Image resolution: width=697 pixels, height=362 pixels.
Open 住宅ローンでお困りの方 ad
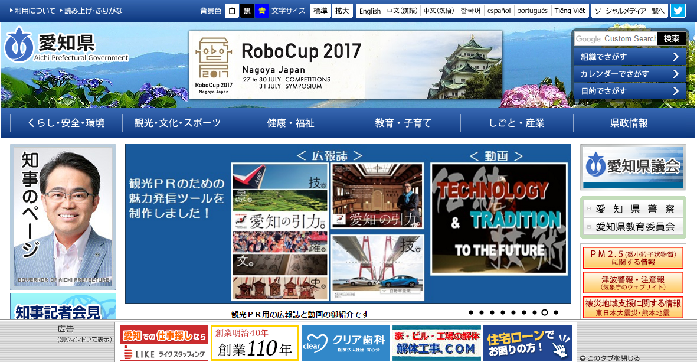pyautogui.click(x=527, y=343)
